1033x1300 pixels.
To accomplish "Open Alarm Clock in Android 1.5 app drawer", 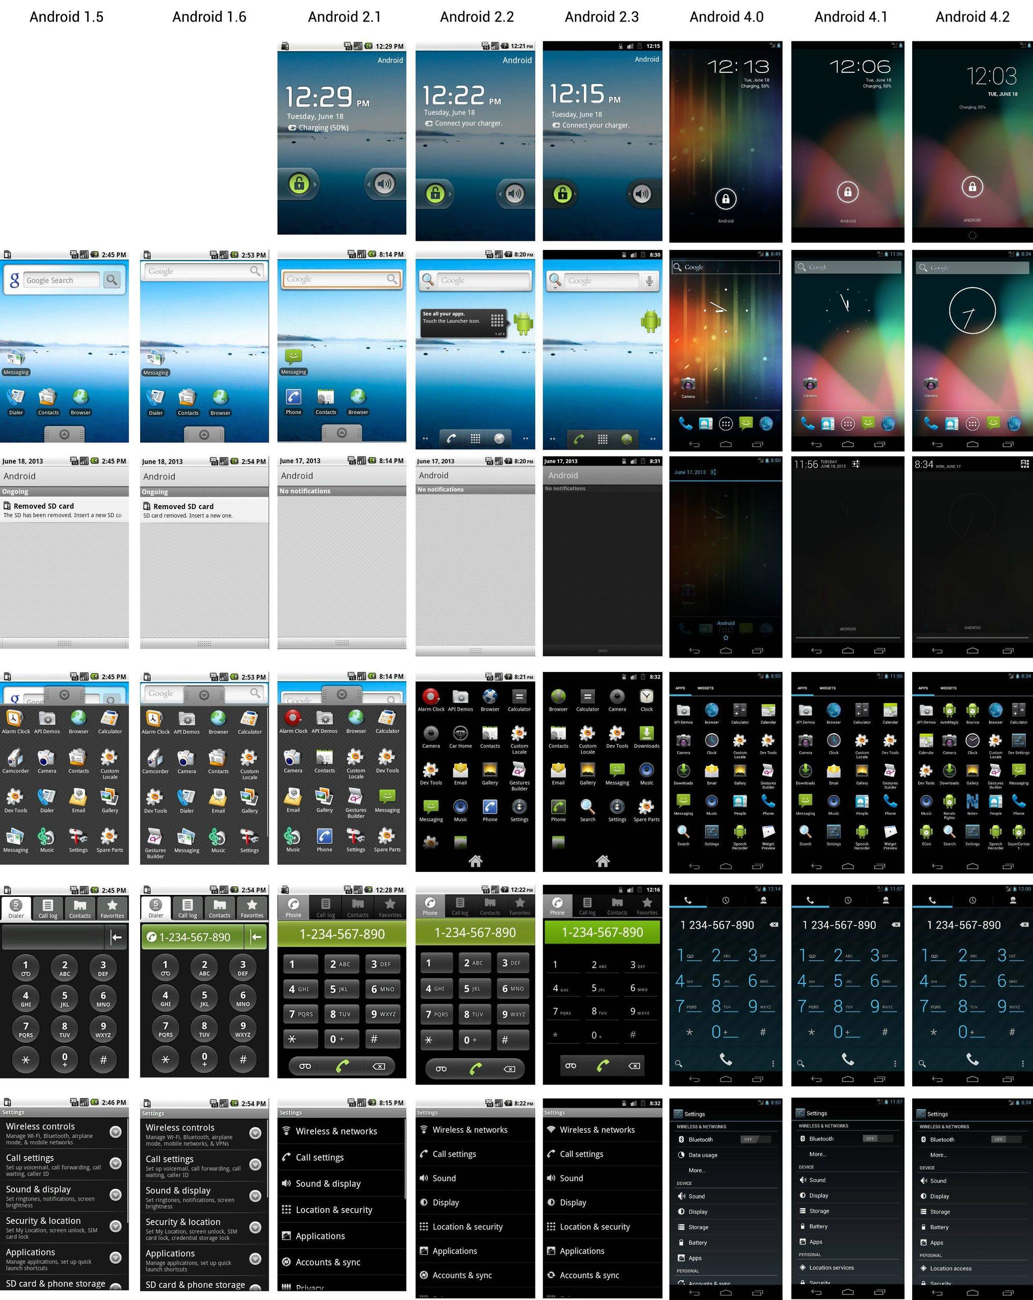I will coord(16,722).
